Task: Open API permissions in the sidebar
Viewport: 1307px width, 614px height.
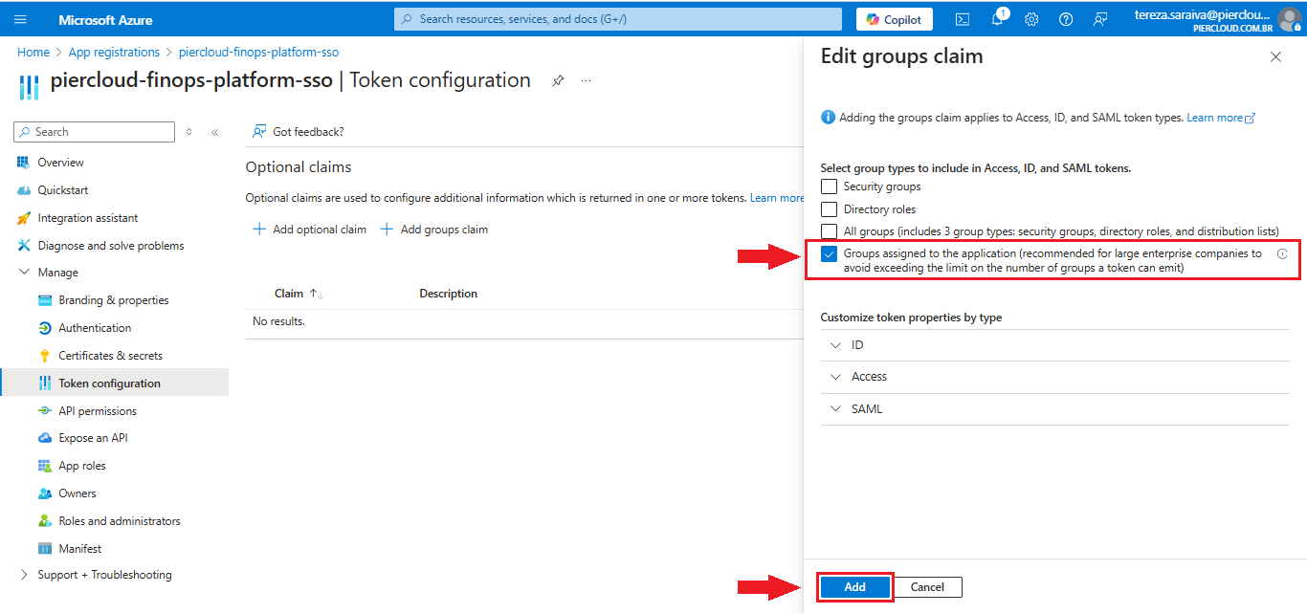Action: tap(97, 411)
